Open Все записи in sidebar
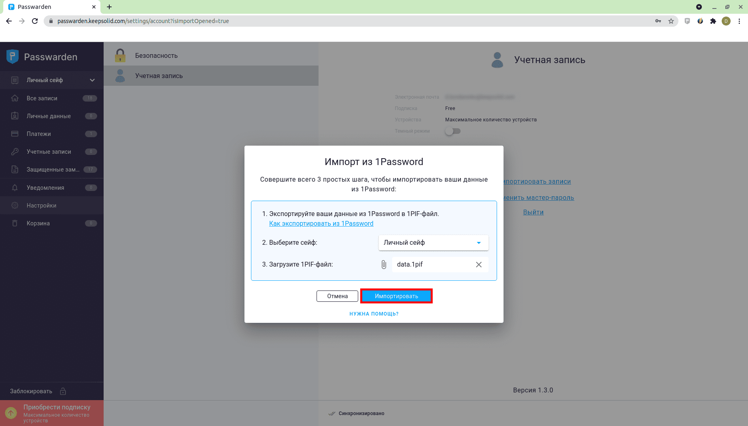Screen dimensions: 748x426 42,98
